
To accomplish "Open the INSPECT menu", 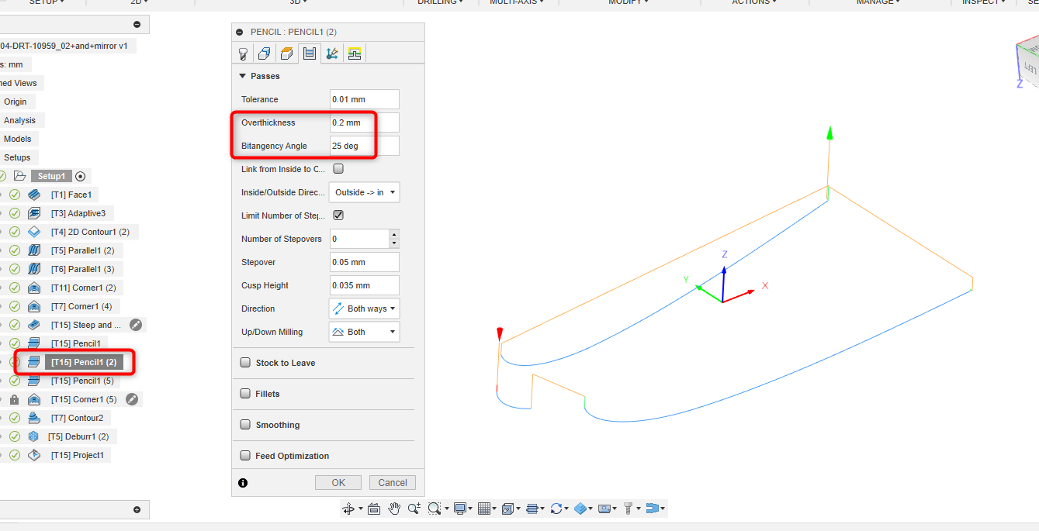I will click(x=980, y=3).
